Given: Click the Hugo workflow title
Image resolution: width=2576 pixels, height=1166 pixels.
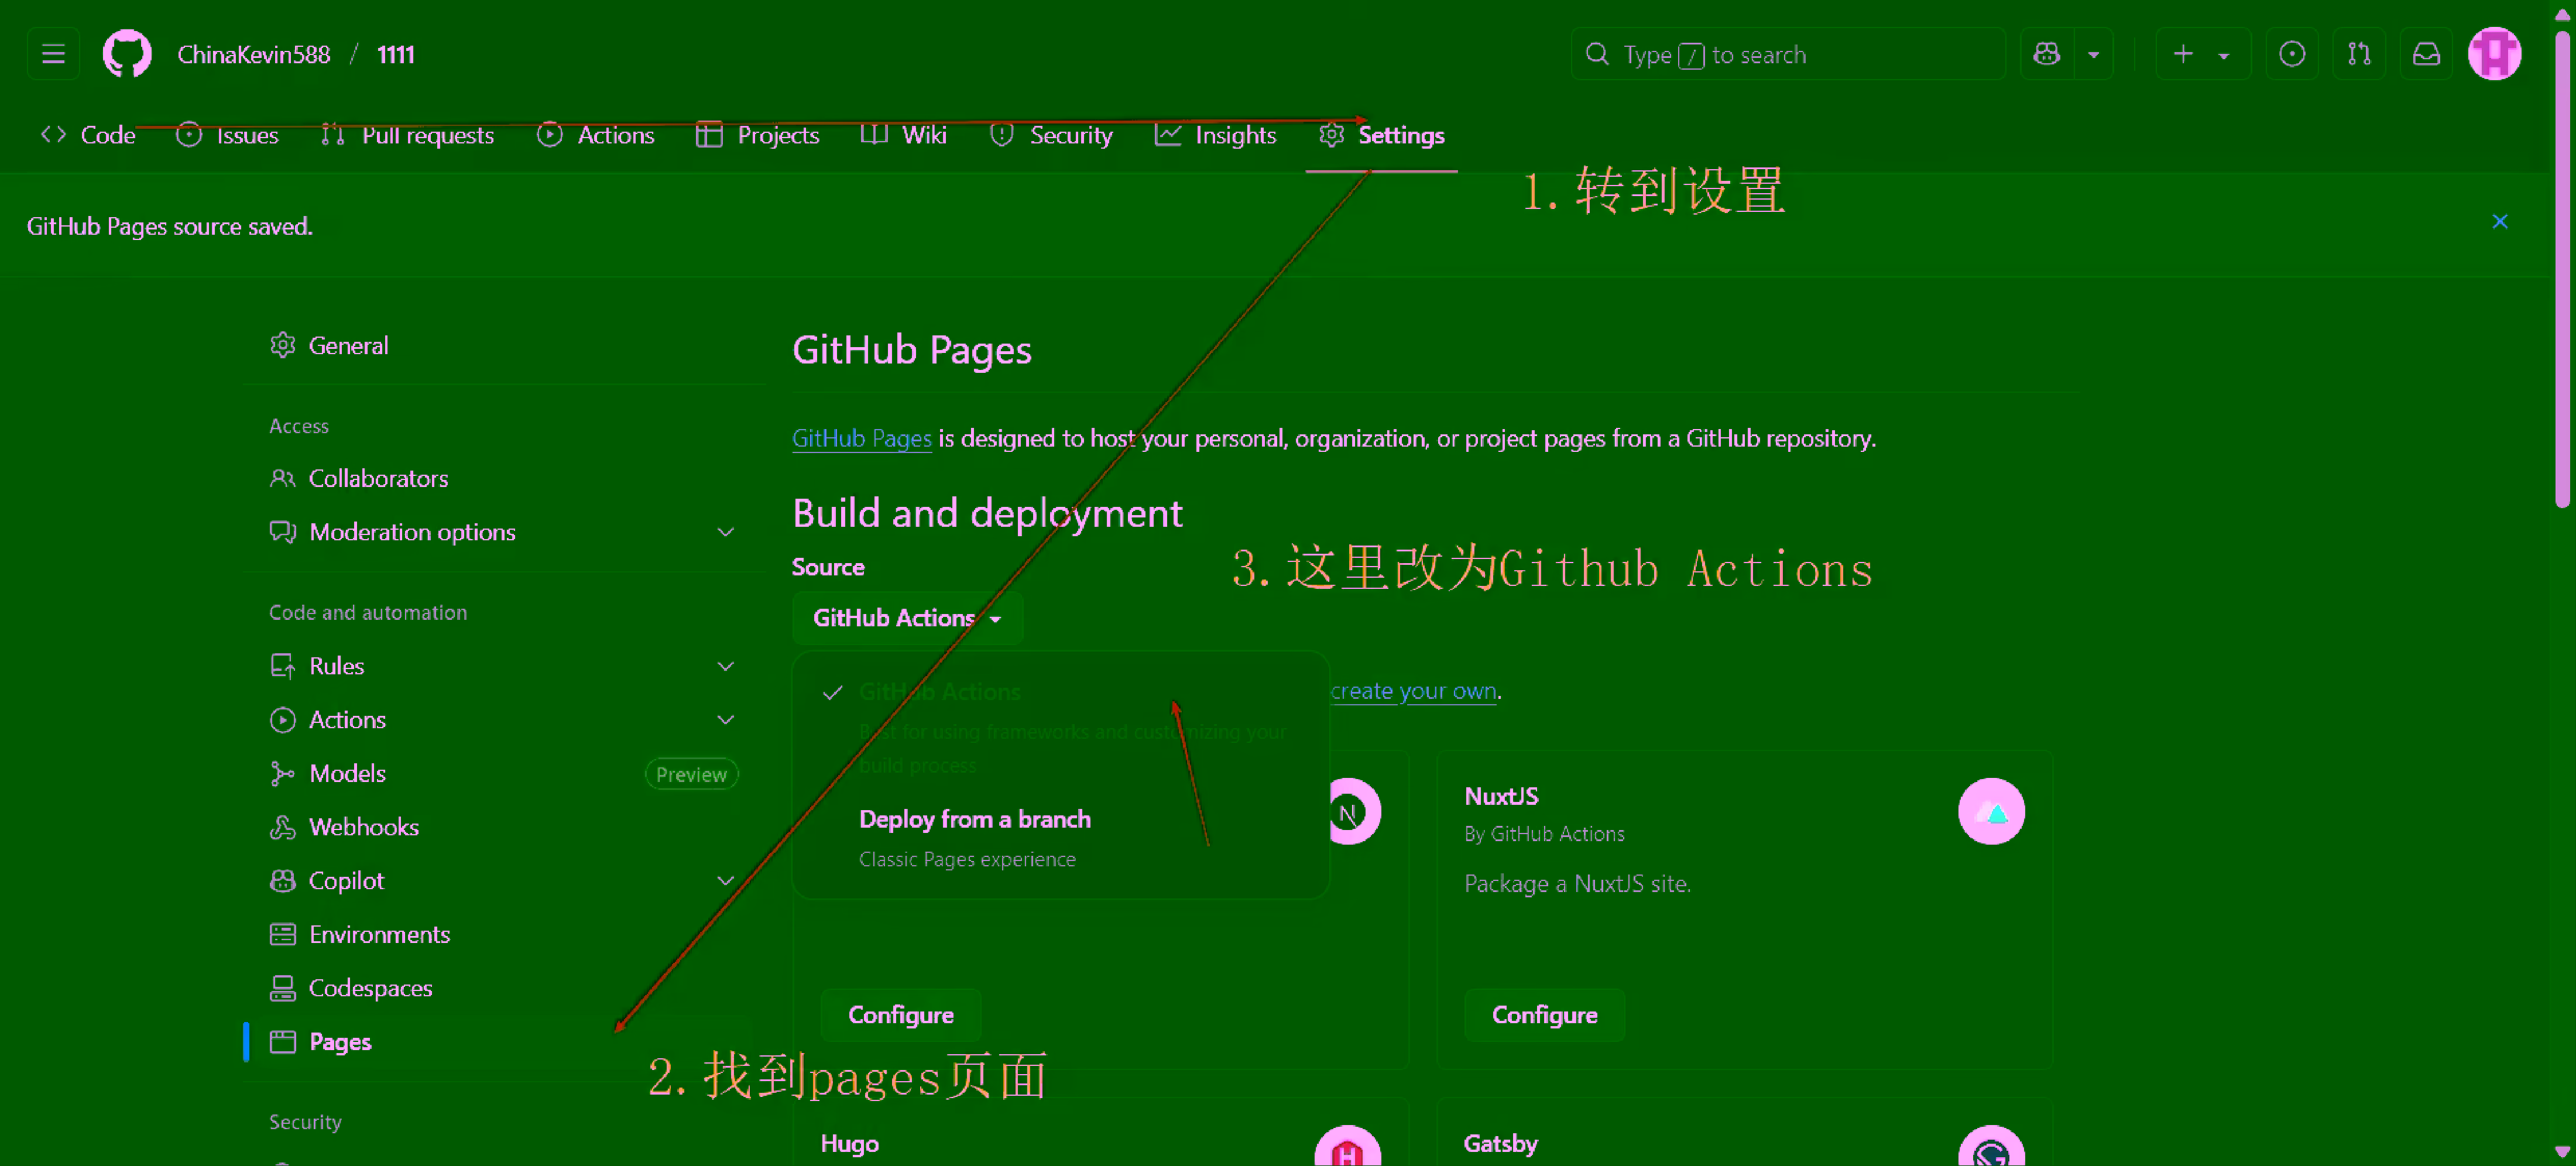Looking at the screenshot, I should click(849, 1143).
